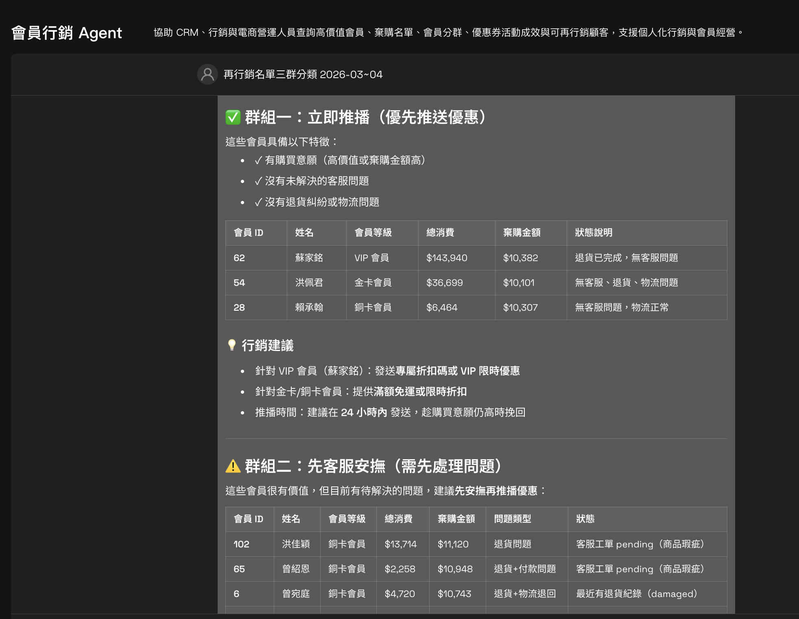Click abandoned amount $10,382
Viewport: 799px width, 619px height.
tap(520, 258)
